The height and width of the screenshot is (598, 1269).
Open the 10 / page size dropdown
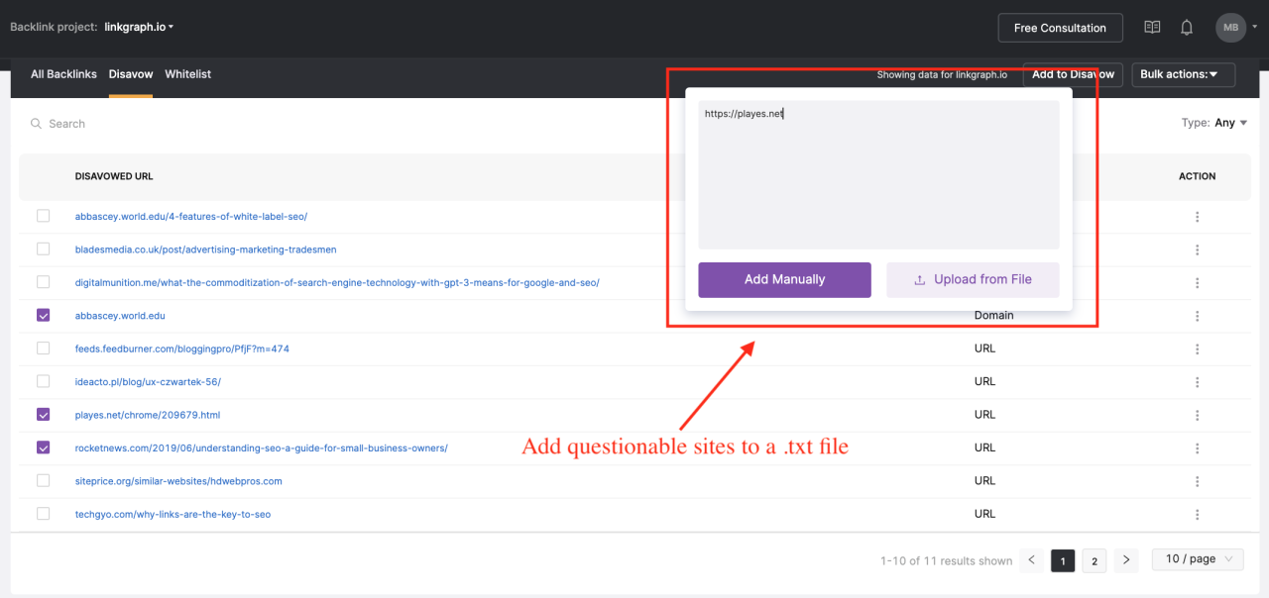(x=1197, y=559)
